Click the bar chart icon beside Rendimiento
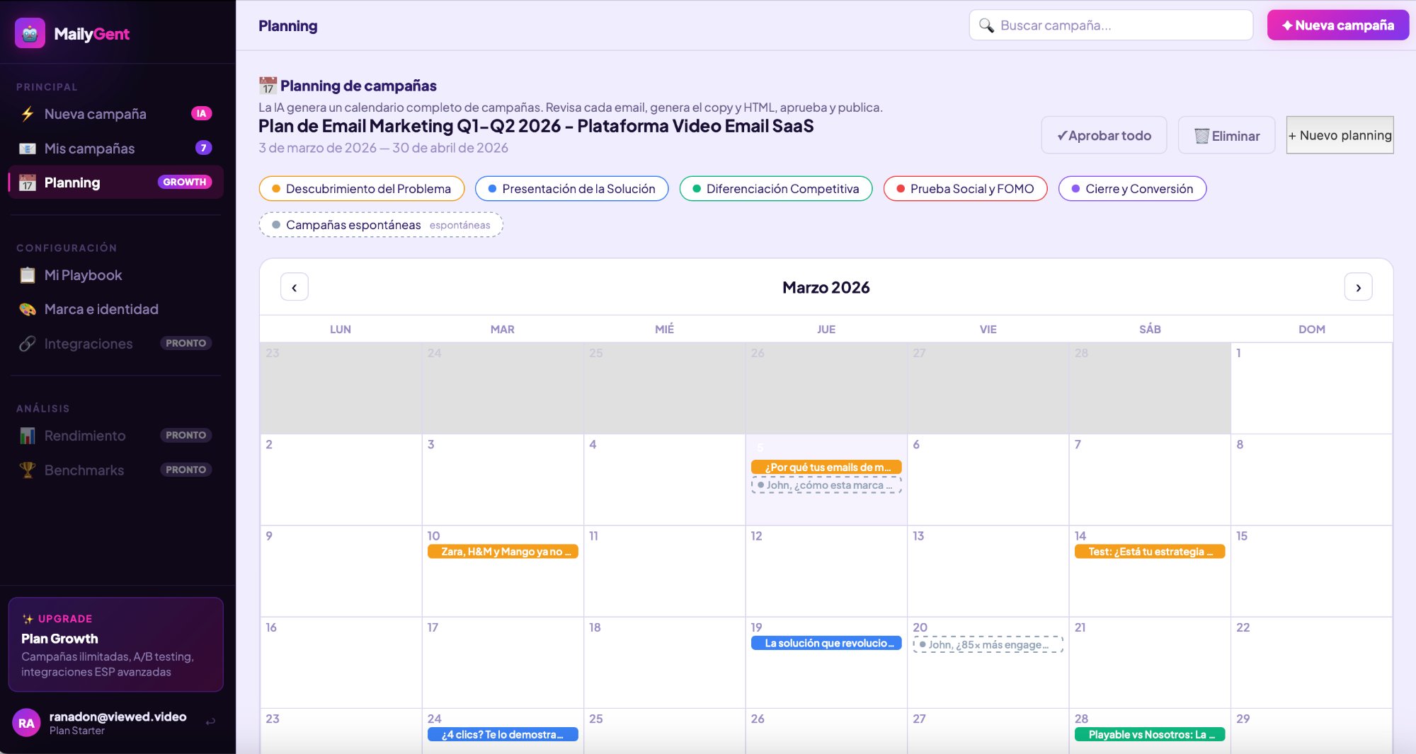Viewport: 1416px width, 754px height. [28, 436]
